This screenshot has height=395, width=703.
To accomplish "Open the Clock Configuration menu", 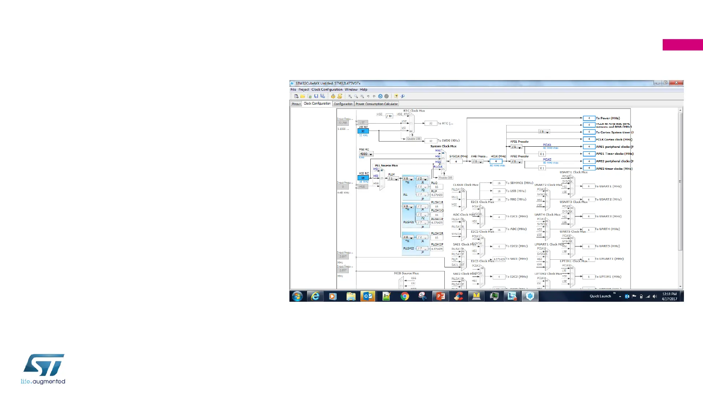I will (x=327, y=90).
